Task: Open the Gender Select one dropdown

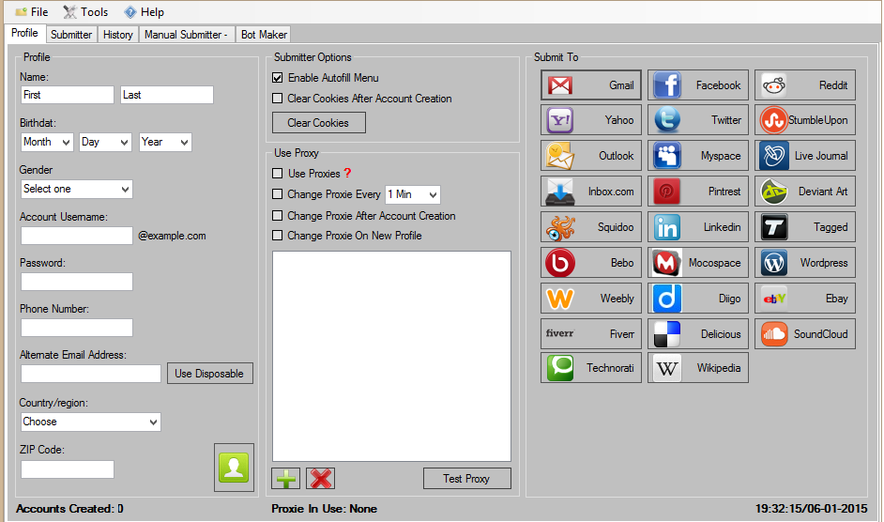Action: pos(77,189)
